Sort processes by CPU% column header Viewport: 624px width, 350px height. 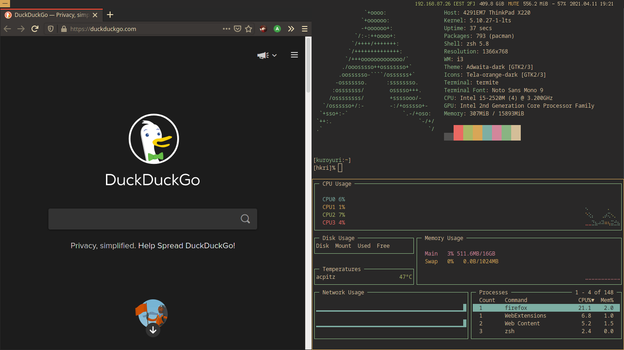586,300
